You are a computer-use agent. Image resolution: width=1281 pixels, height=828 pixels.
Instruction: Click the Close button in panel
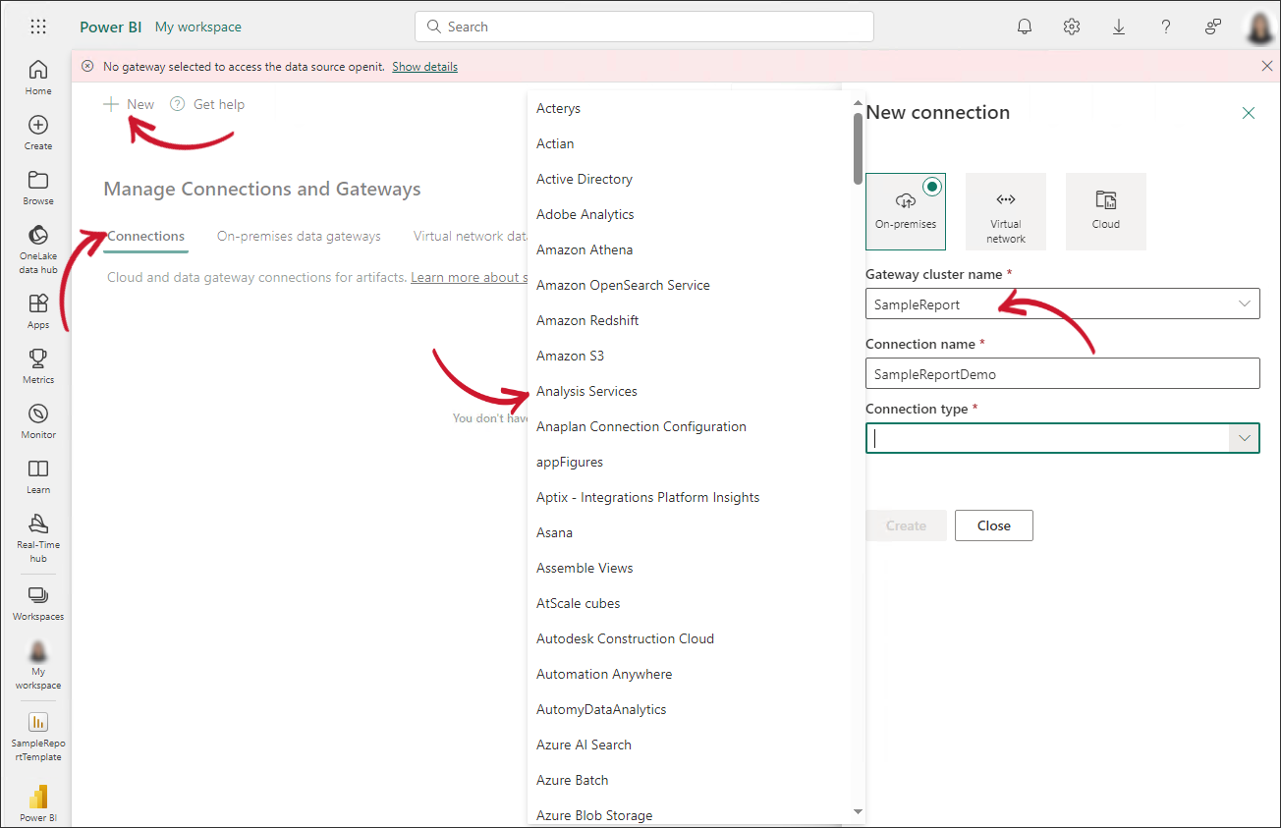[993, 525]
